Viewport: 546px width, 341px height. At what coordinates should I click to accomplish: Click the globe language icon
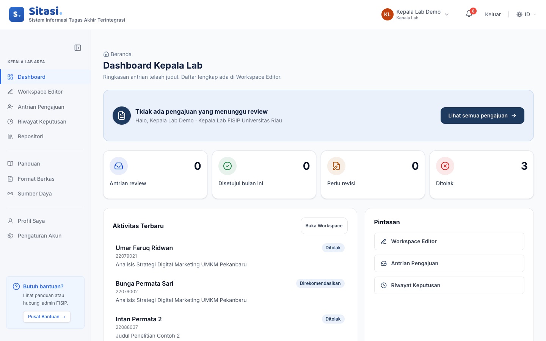(519, 14)
